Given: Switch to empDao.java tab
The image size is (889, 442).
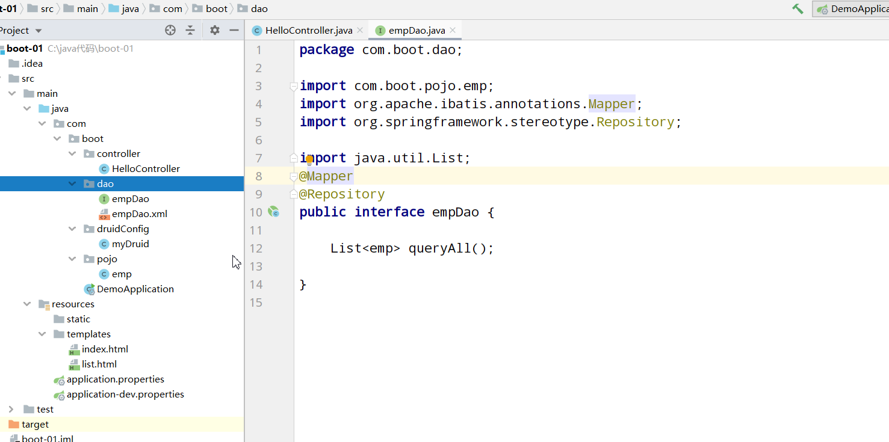Looking at the screenshot, I should pyautogui.click(x=417, y=30).
